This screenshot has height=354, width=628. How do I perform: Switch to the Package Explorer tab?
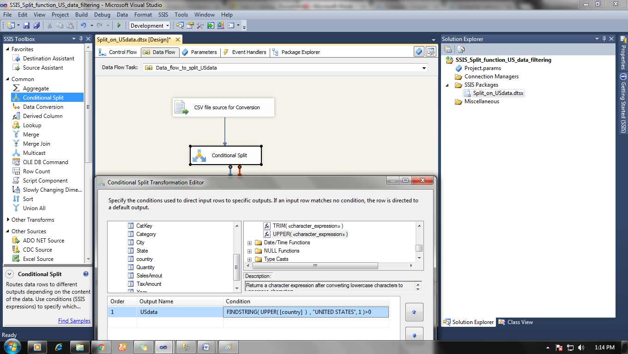296,52
